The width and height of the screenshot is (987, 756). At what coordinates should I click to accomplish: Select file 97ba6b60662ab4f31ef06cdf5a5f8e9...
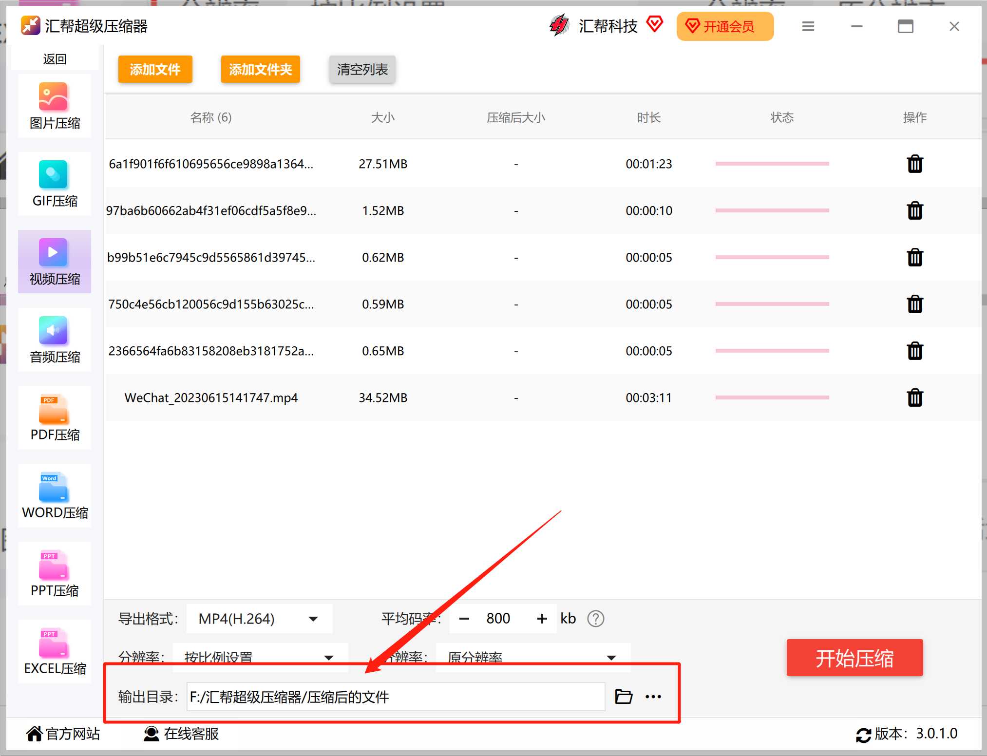click(x=211, y=210)
